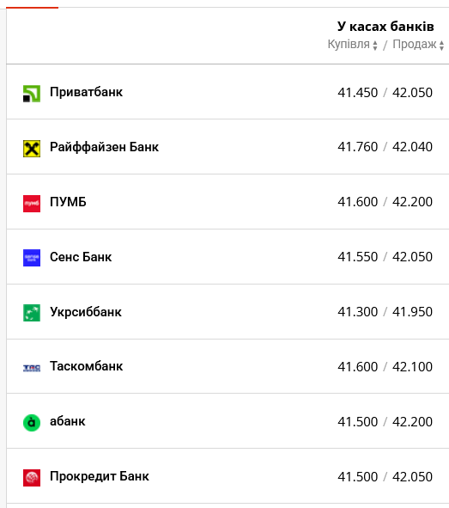Open Прокредит Банк name link
Viewport: 449px width, 508px height.
[x=100, y=476]
